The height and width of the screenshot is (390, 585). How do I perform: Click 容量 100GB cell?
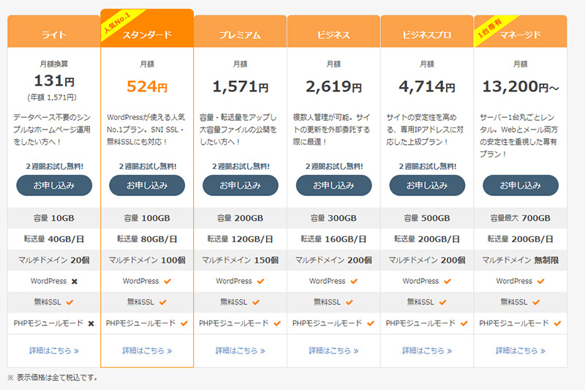click(147, 218)
